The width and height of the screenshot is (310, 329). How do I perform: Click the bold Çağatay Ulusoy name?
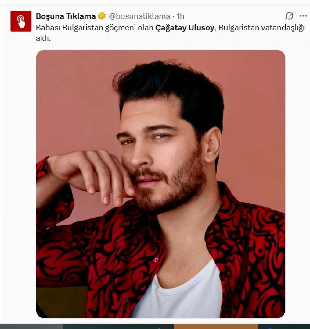185,28
